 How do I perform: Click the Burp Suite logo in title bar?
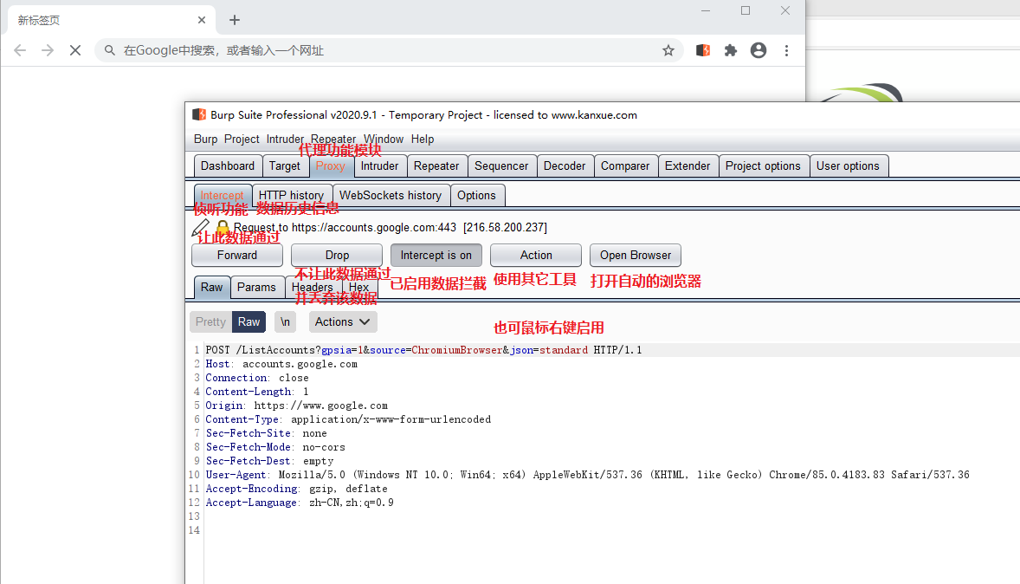[x=199, y=114]
